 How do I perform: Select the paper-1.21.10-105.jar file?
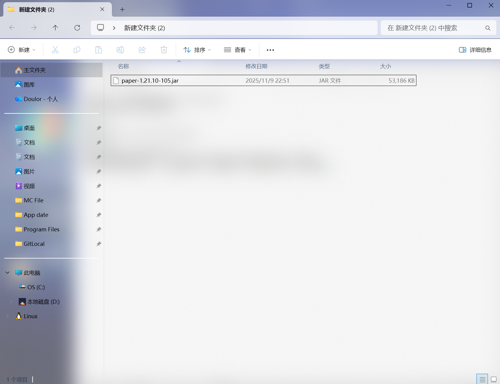150,81
